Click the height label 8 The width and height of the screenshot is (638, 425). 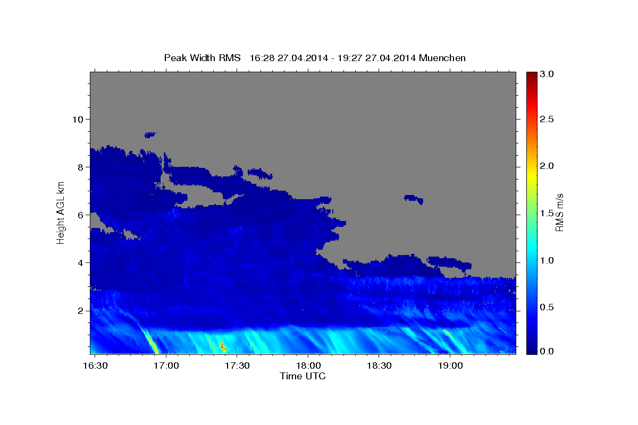pyautogui.click(x=81, y=167)
